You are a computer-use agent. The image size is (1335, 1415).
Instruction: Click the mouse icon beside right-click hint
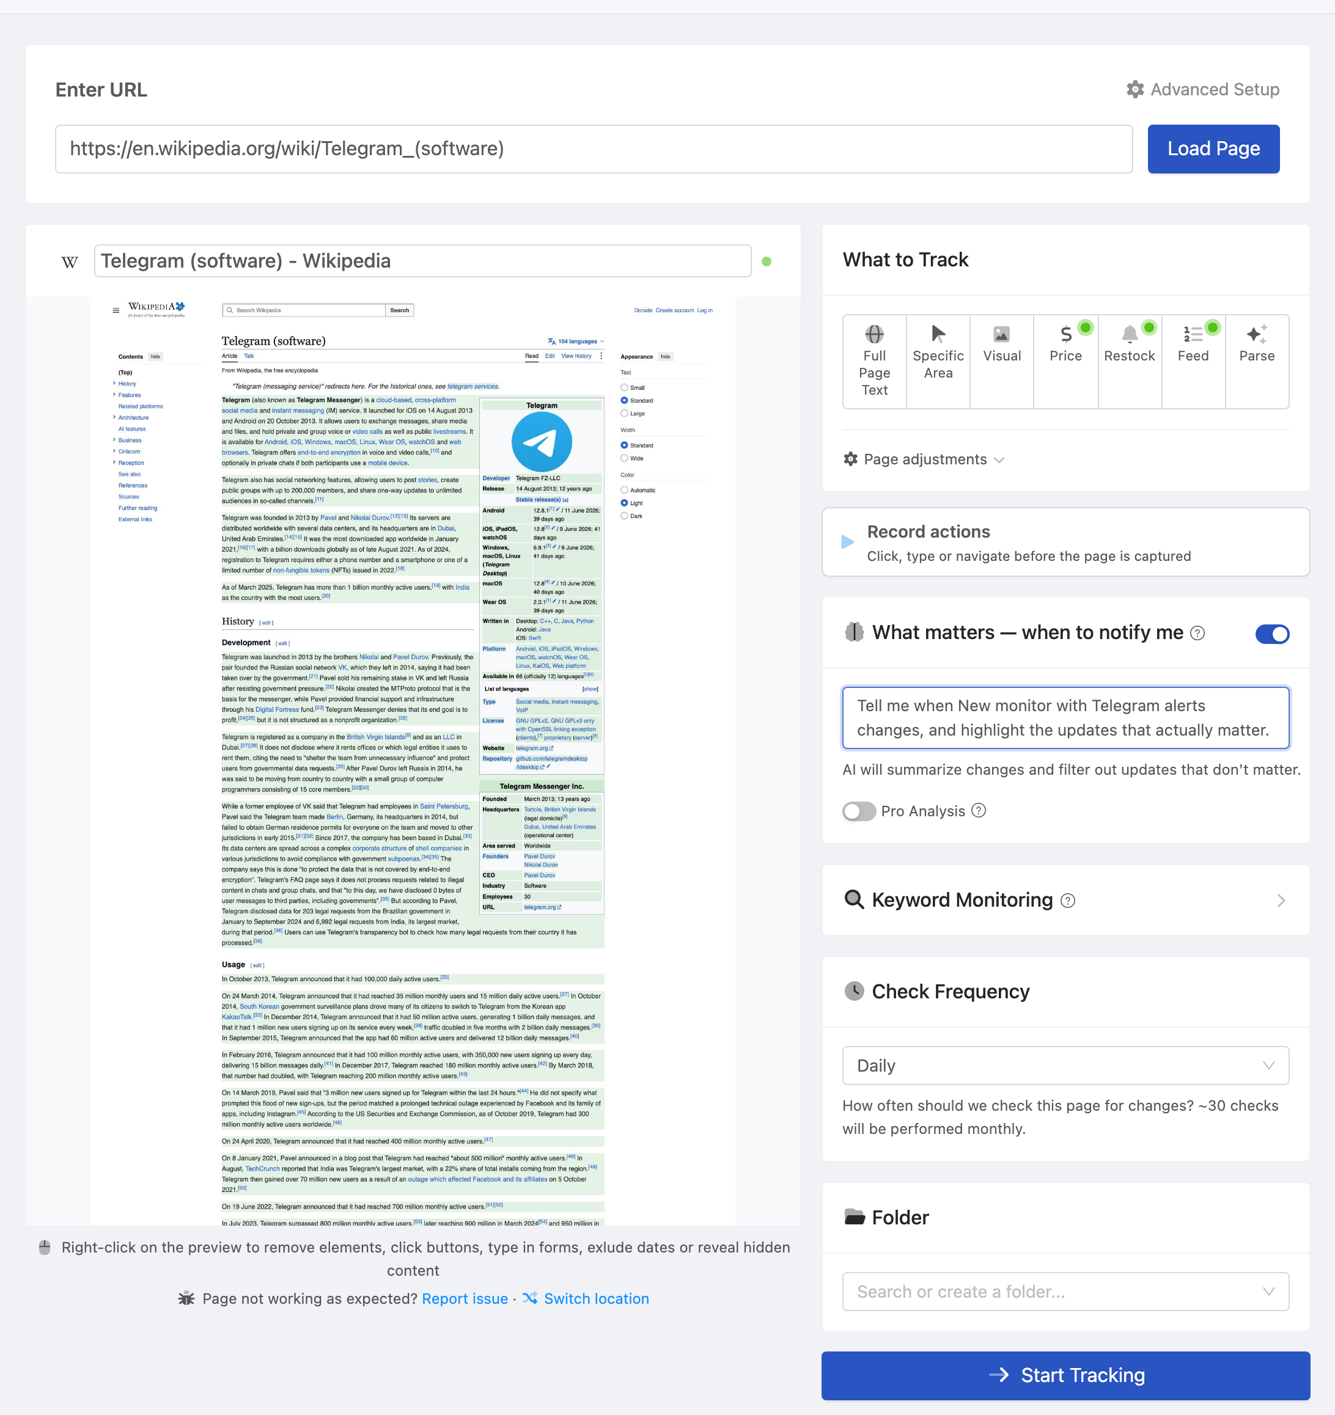tap(45, 1248)
